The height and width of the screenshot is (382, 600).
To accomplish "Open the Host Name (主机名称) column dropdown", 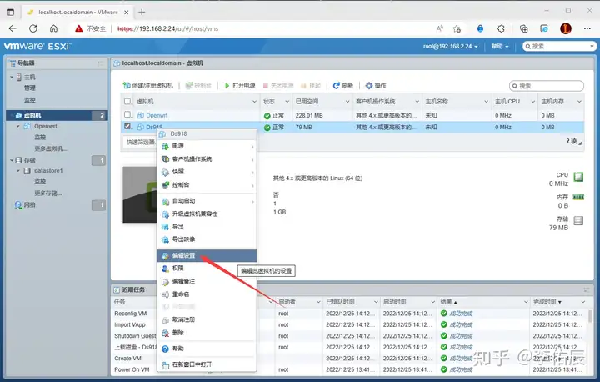I will [486, 102].
